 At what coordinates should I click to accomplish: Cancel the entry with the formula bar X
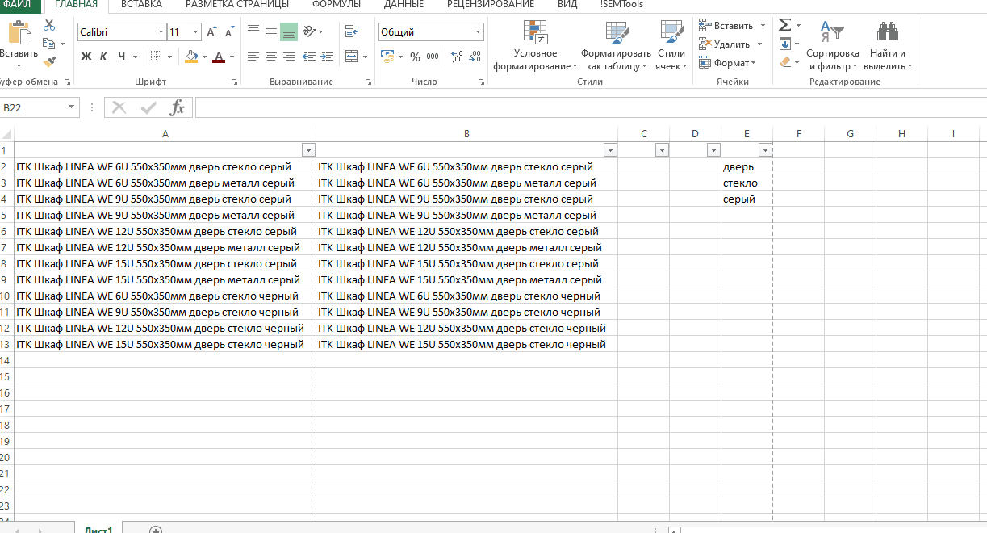tap(119, 107)
